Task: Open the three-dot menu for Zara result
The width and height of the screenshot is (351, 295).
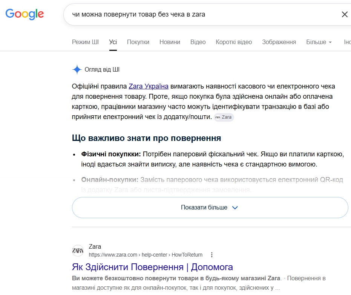Action: (x=212, y=255)
